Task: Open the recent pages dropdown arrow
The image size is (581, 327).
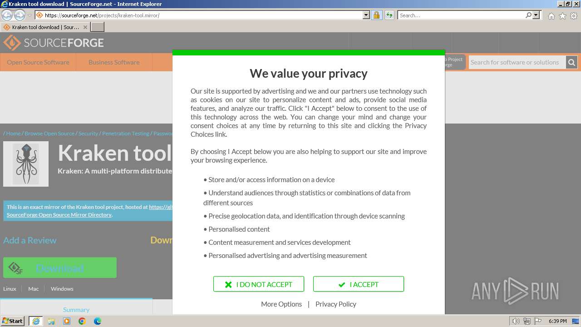Action: (30, 15)
